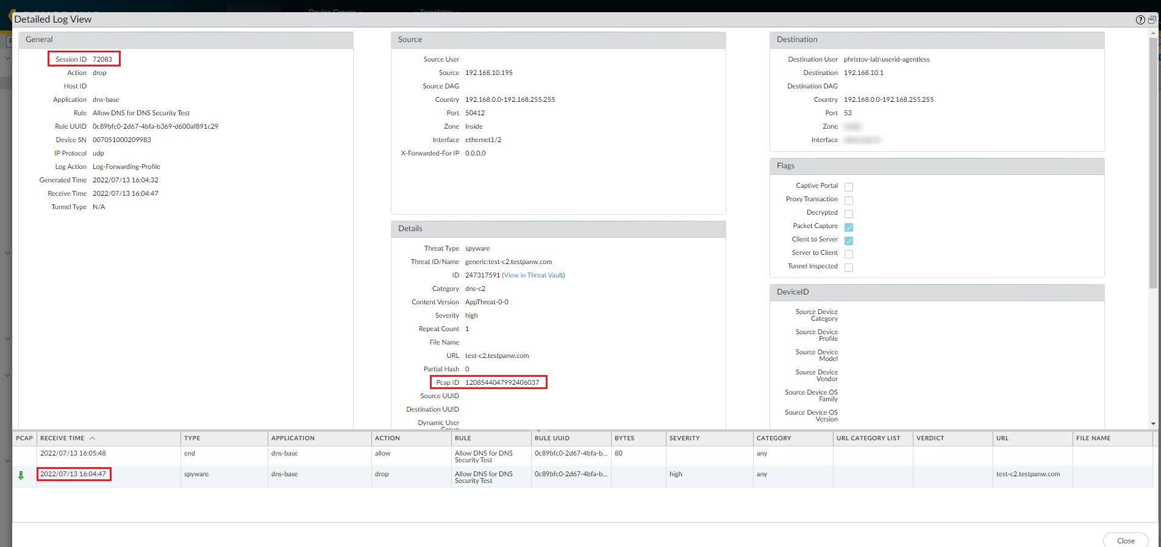Image resolution: width=1161 pixels, height=547 pixels.
Task: Sort the log table by TYPE
Action: 224,438
